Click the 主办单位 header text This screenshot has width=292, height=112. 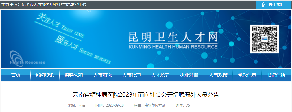tap(44, 4)
